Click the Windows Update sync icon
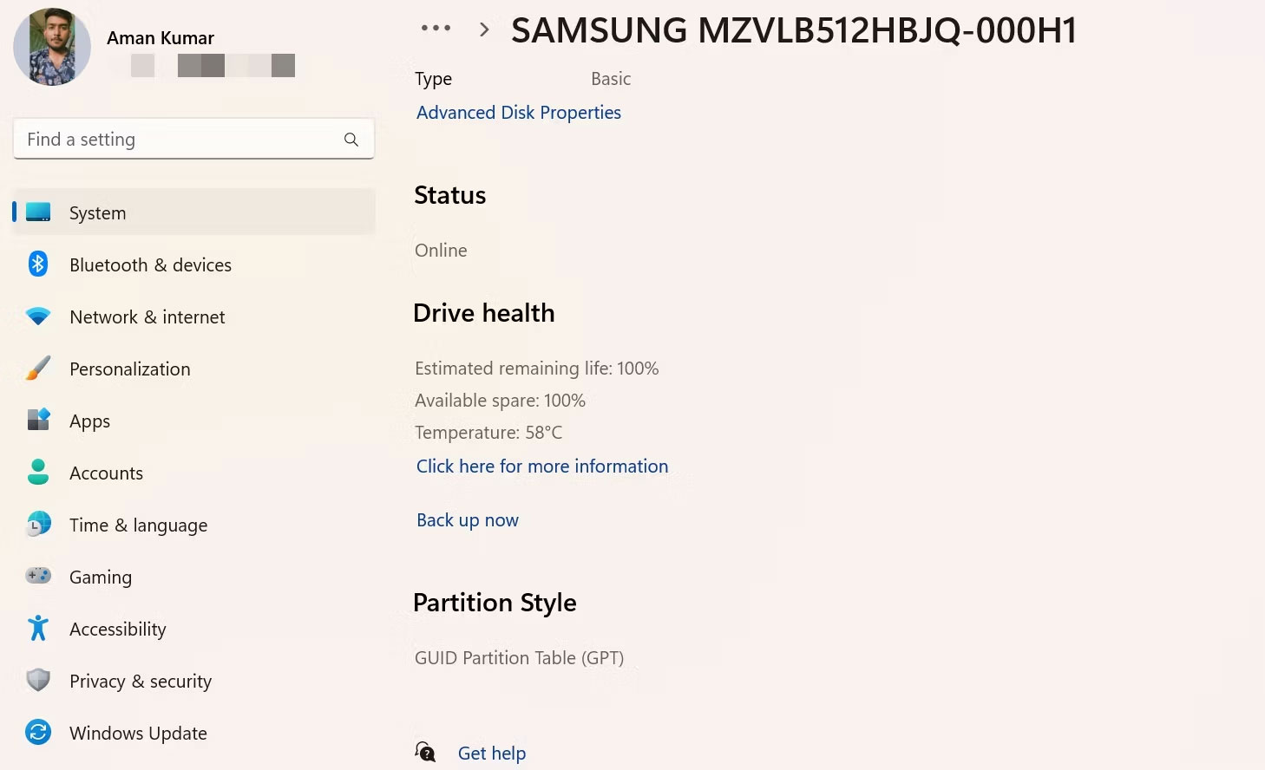 coord(38,732)
